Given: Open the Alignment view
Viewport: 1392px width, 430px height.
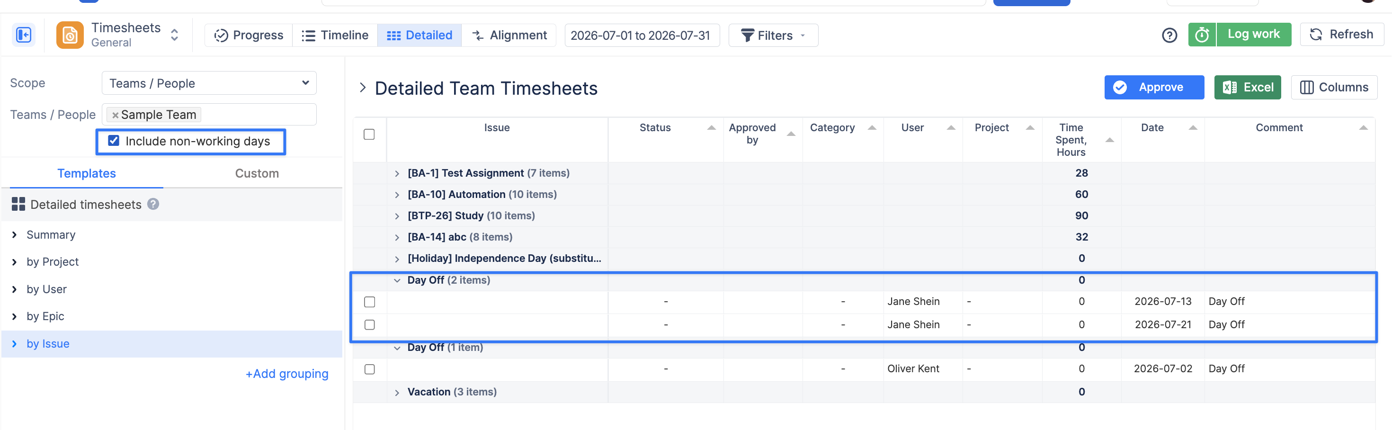Looking at the screenshot, I should point(509,35).
